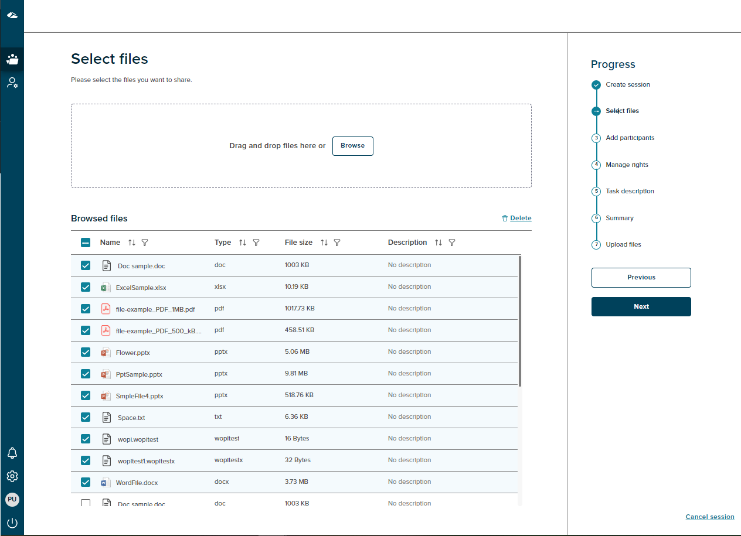Viewport: 741px width, 536px height.
Task: Jump to the Summary progress step
Action: tap(619, 218)
